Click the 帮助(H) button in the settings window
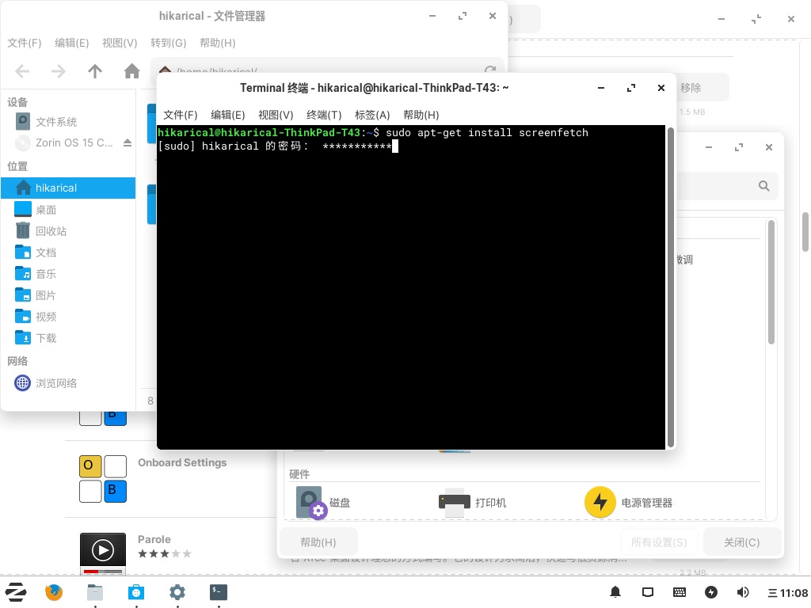This screenshot has width=811, height=608. (x=318, y=542)
